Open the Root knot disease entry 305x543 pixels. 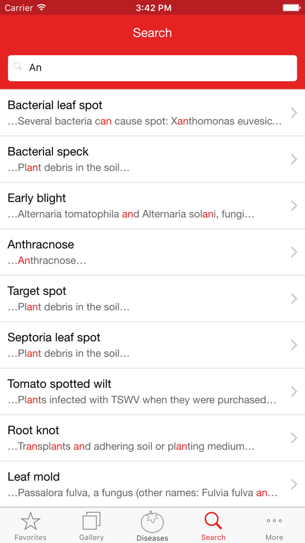[152, 437]
